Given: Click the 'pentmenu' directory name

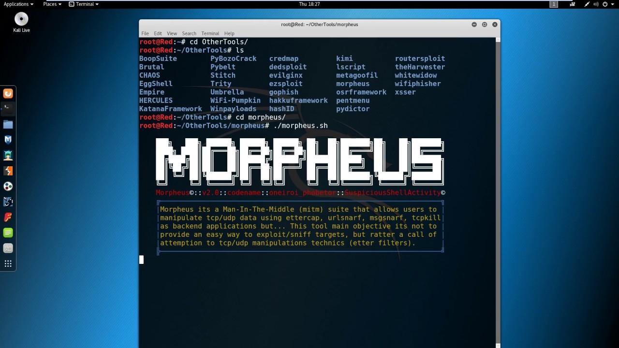Looking at the screenshot, I should coord(353,101).
